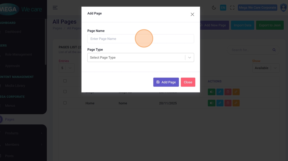Viewport: 288px width, 161px height.
Task: Click the Page Name input field
Action: 140,39
